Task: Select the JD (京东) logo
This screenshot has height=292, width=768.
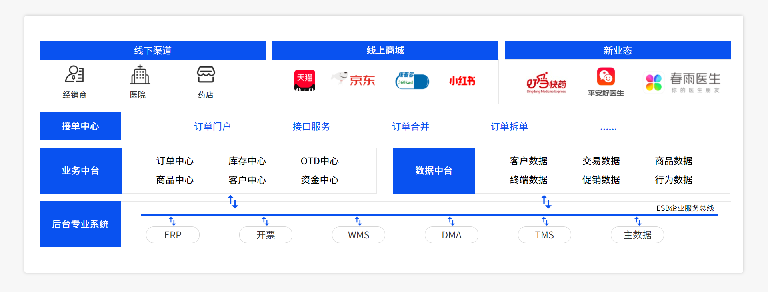Action: coord(353,79)
